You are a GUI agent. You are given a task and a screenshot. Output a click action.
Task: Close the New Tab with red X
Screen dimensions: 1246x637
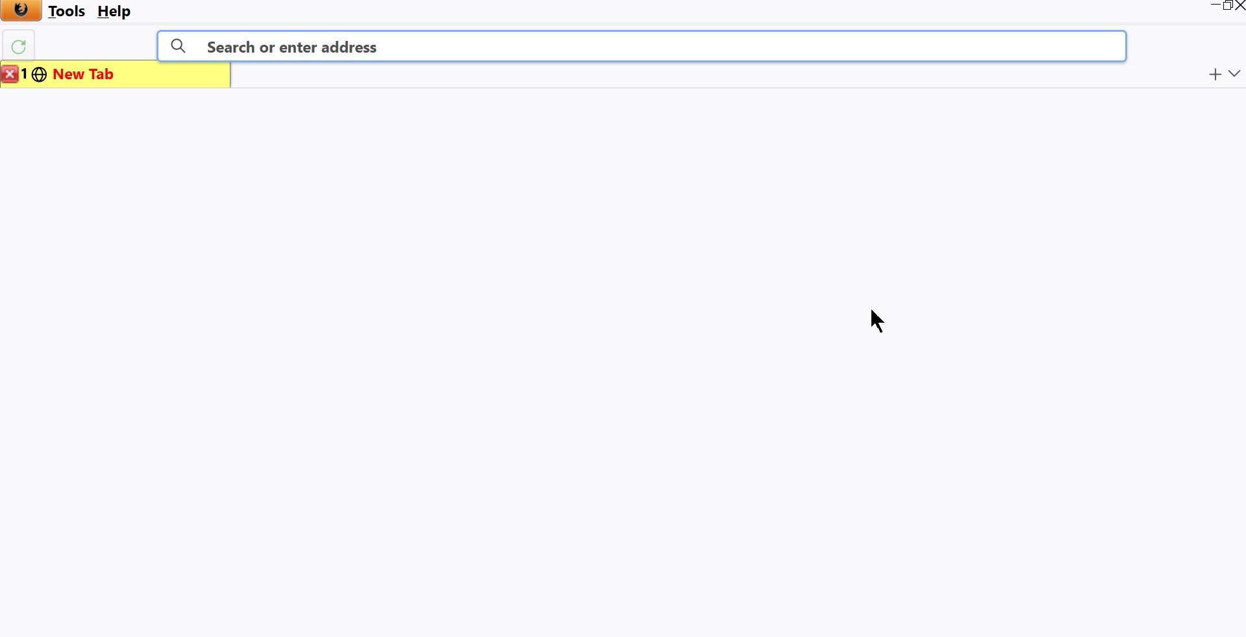(x=10, y=75)
